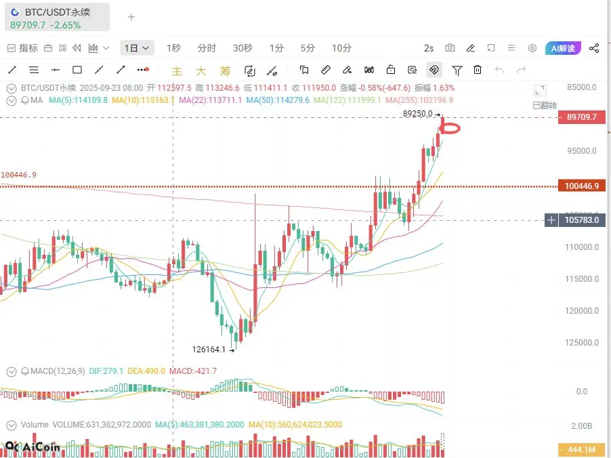The image size is (611, 458).
Task: Select the parallel horizontal lines tool
Action: (x=34, y=70)
